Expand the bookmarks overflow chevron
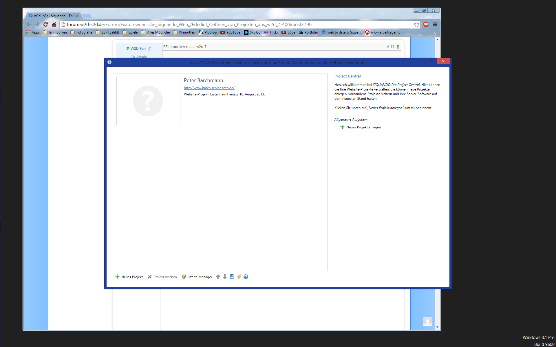The height and width of the screenshot is (347, 556). 435,32
